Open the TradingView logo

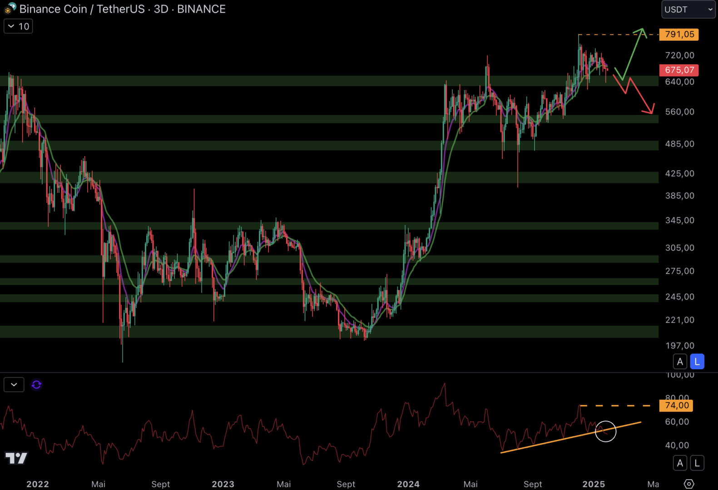[x=16, y=458]
